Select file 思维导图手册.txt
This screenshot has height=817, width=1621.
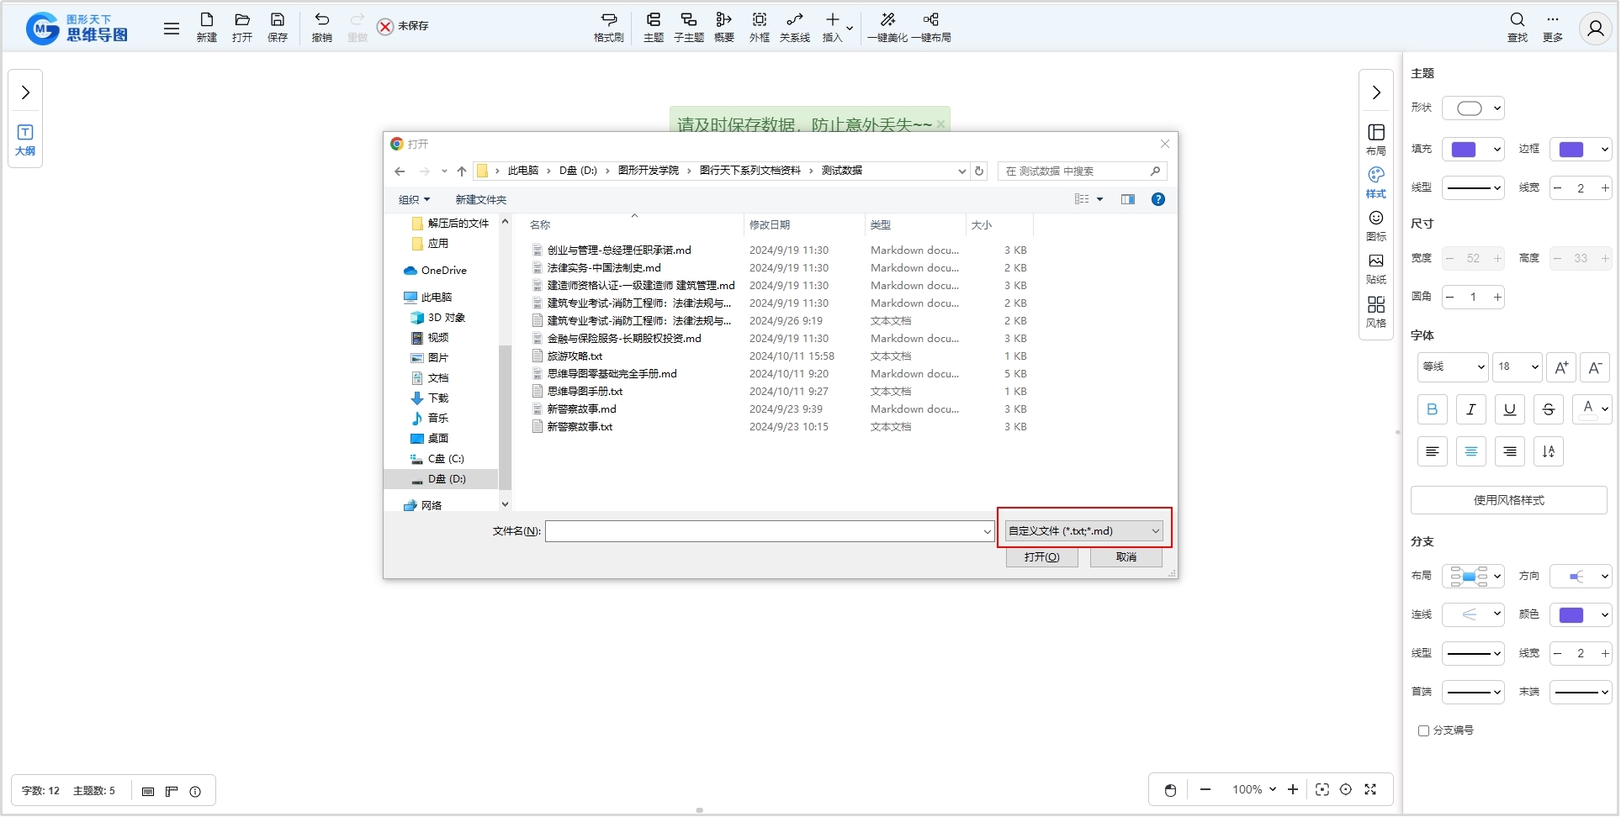pos(585,392)
